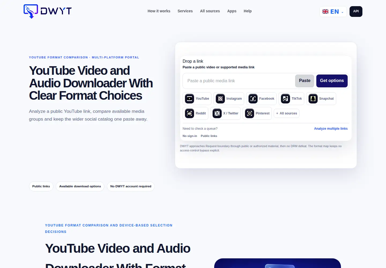Open the EN language dropdown
The width and height of the screenshot is (386, 268).
(333, 12)
